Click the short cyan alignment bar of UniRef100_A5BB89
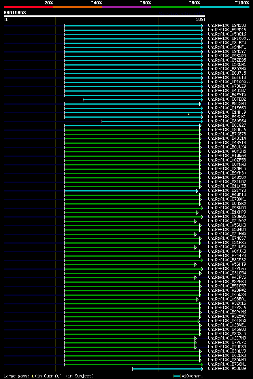Image resolution: width=253 pixels, height=379 pixels. pyautogui.click(x=168, y=369)
